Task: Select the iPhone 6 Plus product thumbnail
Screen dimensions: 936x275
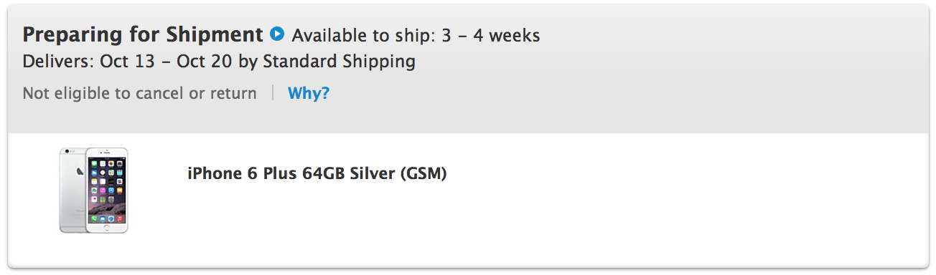Action: [x=93, y=190]
